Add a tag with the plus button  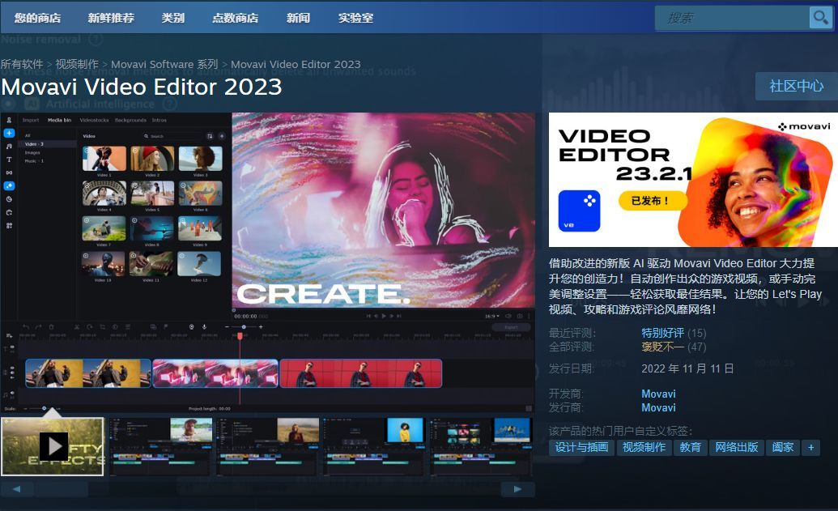click(x=810, y=447)
